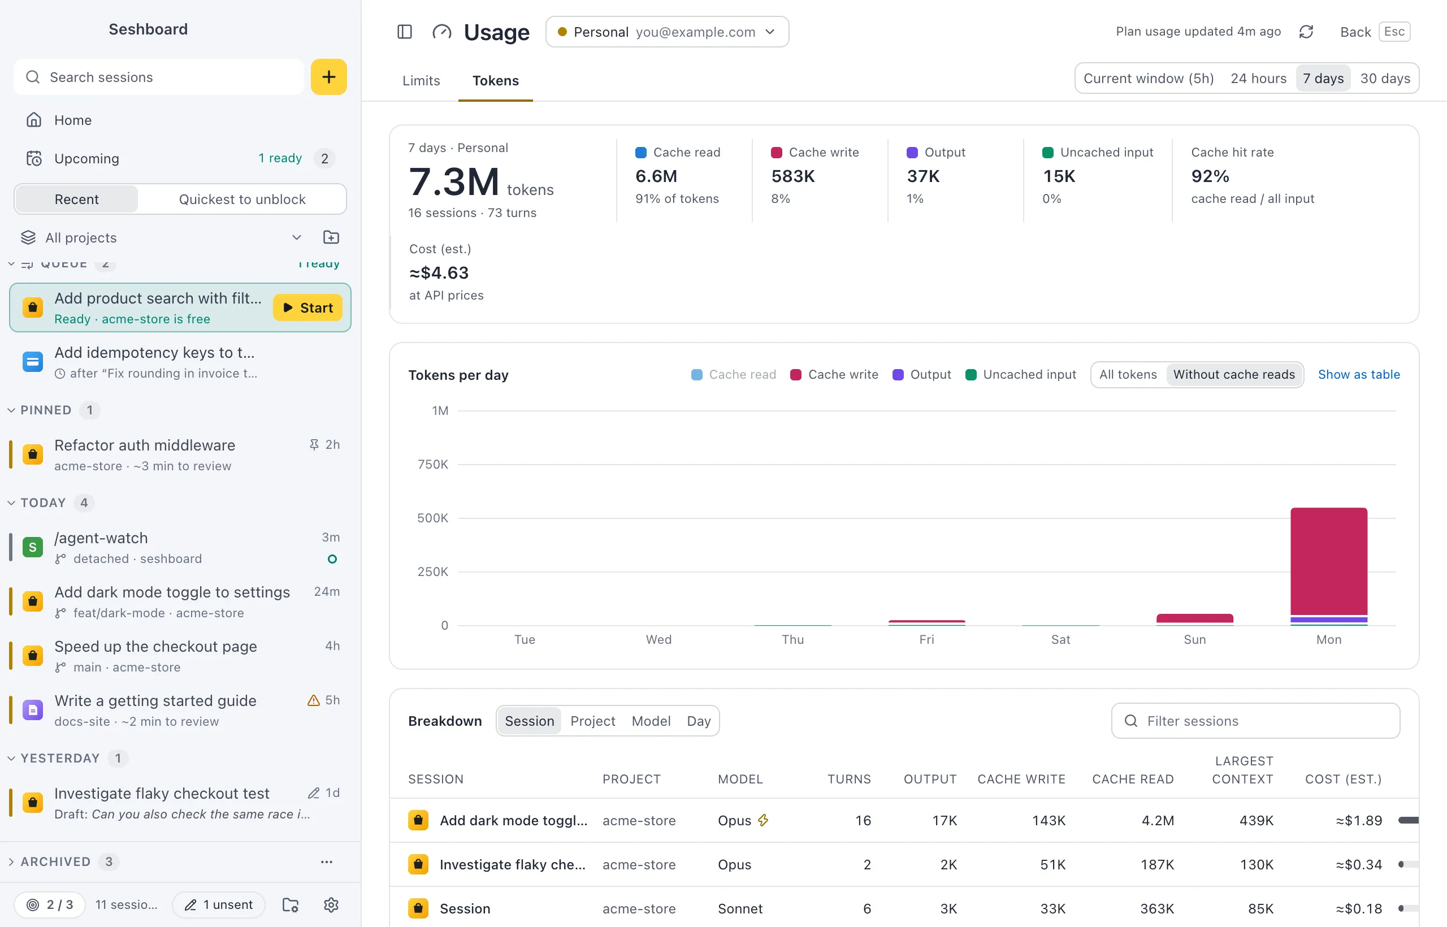Click the warning triangle on getting started guide
The height and width of the screenshot is (927, 1447).
[313, 700]
